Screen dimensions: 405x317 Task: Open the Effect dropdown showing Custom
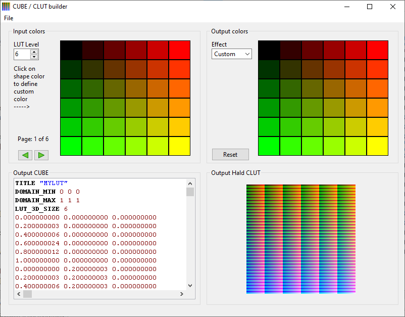[x=232, y=54]
